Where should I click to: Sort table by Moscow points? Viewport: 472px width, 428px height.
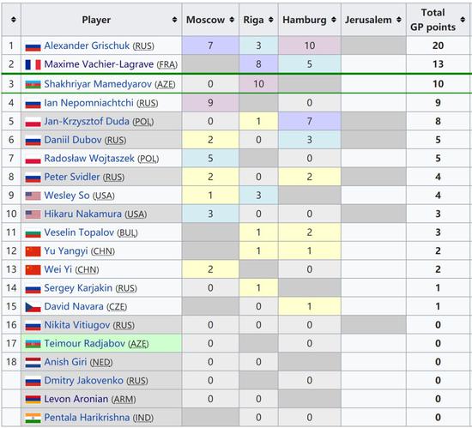click(232, 20)
